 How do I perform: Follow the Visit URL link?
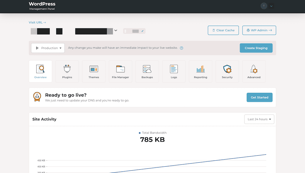[37, 23]
